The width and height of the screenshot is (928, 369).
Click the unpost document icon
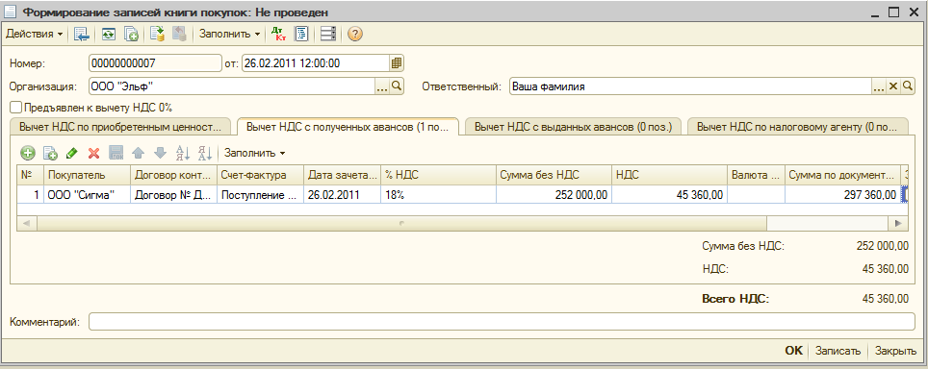click(x=179, y=35)
